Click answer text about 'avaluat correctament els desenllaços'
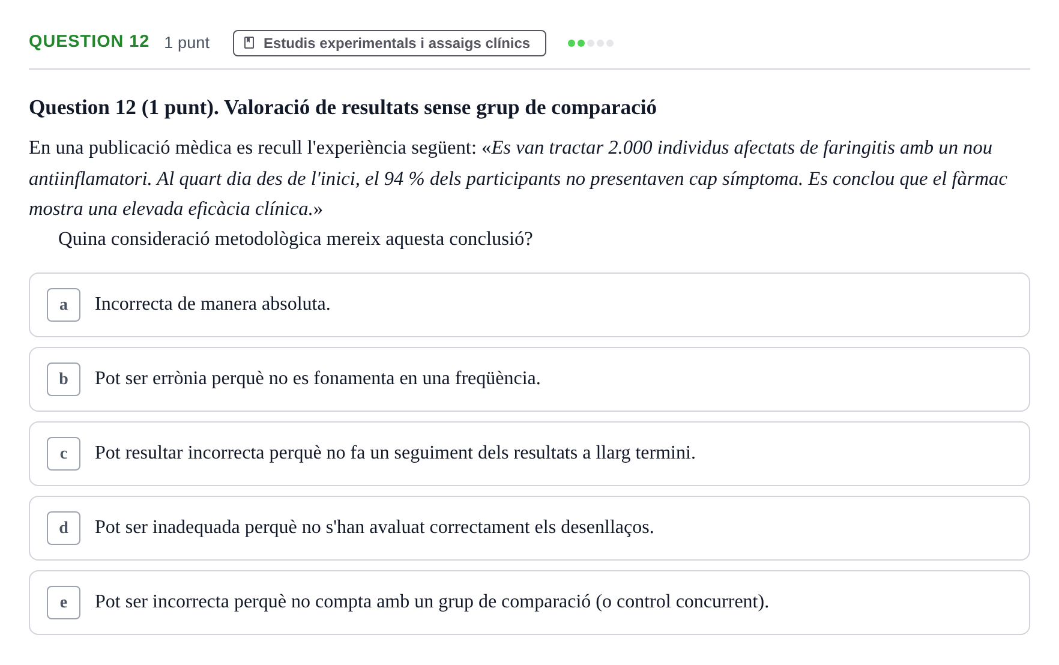This screenshot has height=665, width=1059. (x=375, y=527)
